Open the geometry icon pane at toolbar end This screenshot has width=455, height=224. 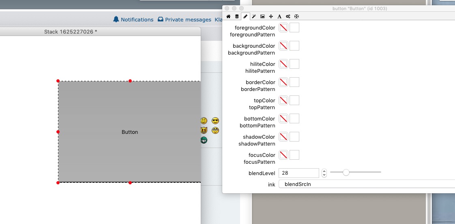pyautogui.click(x=296, y=17)
